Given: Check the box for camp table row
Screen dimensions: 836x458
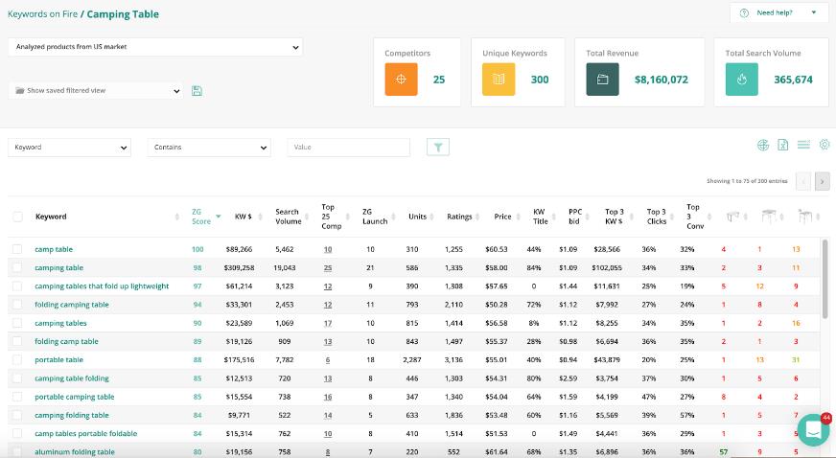Looking at the screenshot, I should 17,249.
